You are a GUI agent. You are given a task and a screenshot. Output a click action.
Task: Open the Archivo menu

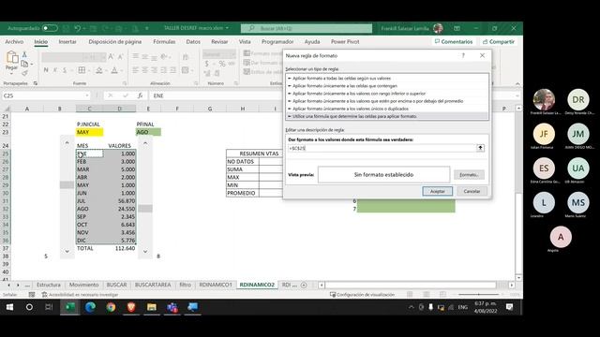pyautogui.click(x=14, y=41)
